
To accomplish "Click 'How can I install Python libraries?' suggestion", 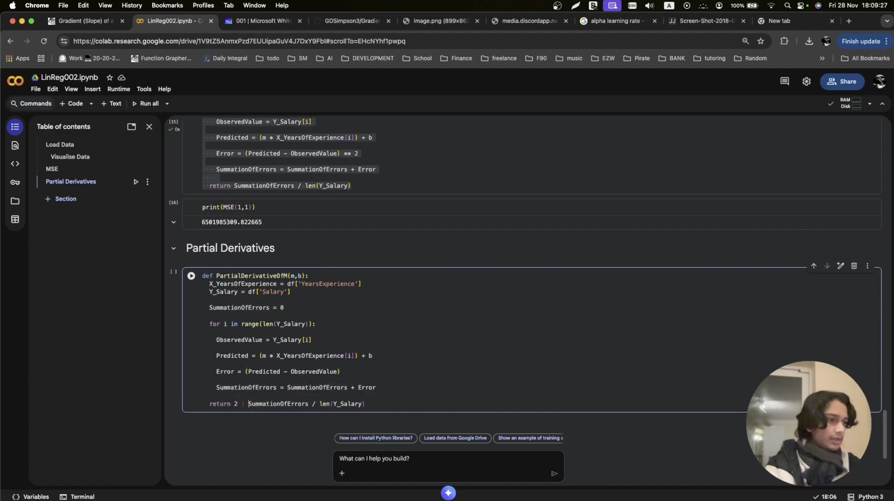I will click(375, 438).
